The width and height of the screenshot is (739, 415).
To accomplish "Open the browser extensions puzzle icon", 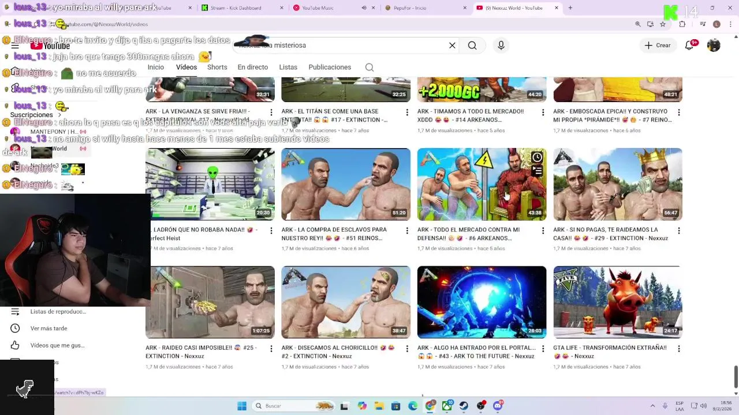I will (682, 24).
